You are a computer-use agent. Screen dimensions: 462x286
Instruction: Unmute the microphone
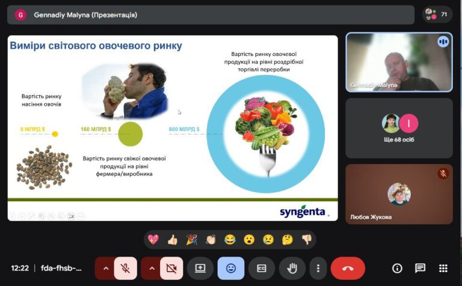[x=125, y=269]
